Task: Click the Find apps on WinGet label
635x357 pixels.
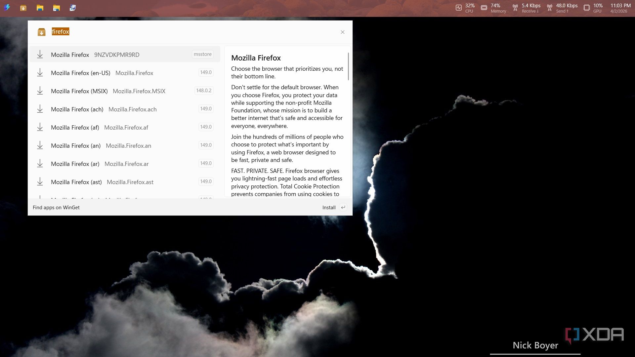Action: pyautogui.click(x=56, y=208)
